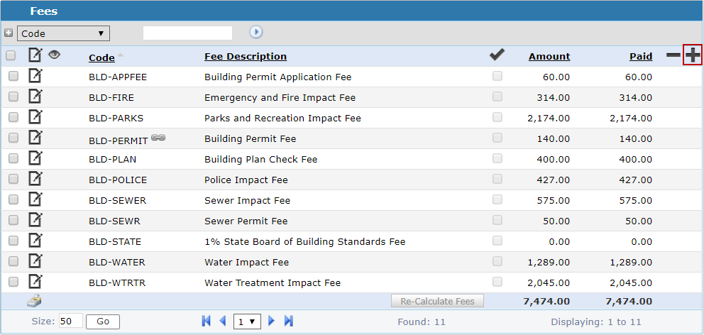The width and height of the screenshot is (704, 335).
Task: Open edit icon for BLD-APPFEE row
Action: [35, 76]
